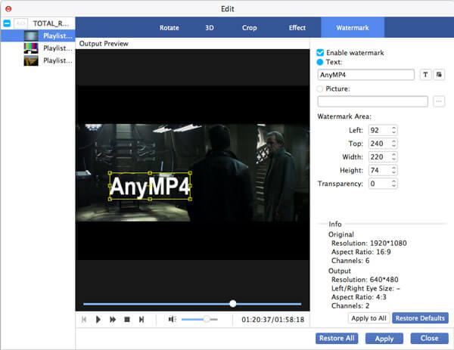Switch to the 3D tab
Viewport: 454px width, 350px height.
210,28
